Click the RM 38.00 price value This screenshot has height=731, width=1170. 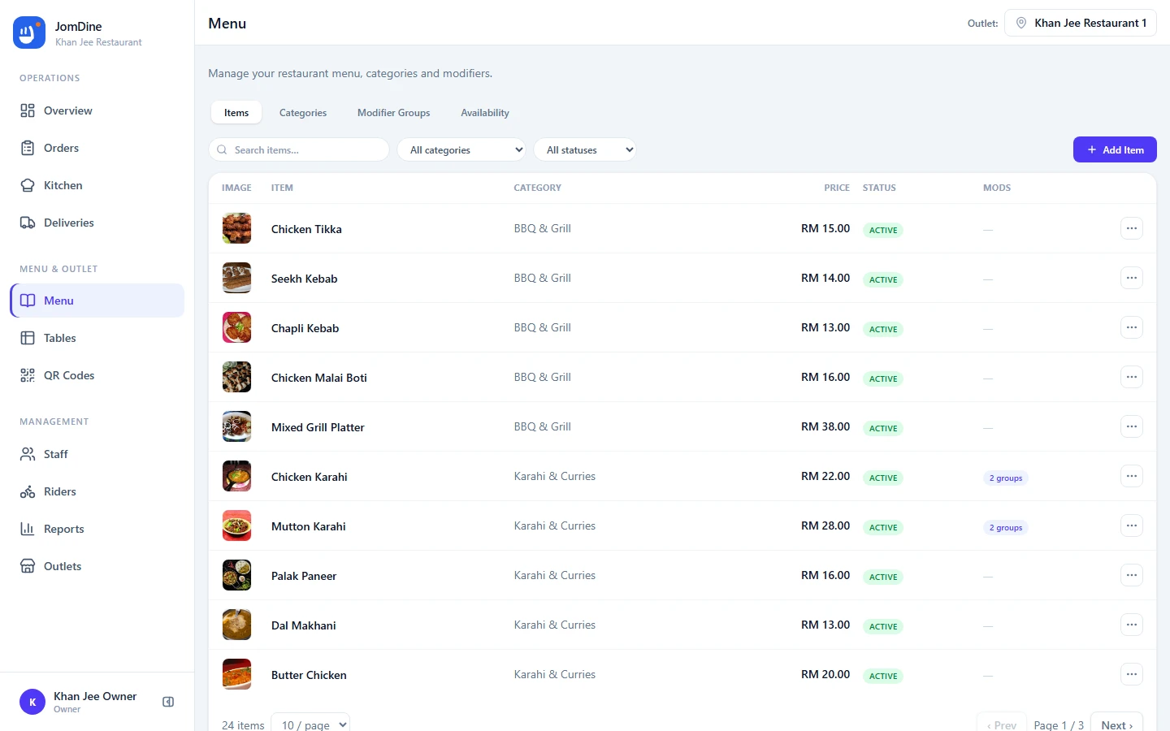(x=825, y=426)
